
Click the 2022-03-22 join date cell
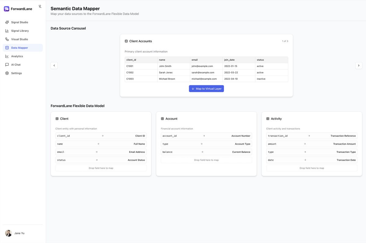coord(239,72)
